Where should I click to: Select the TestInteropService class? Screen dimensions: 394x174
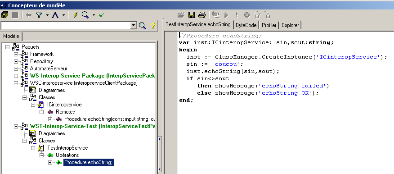click(x=67, y=148)
